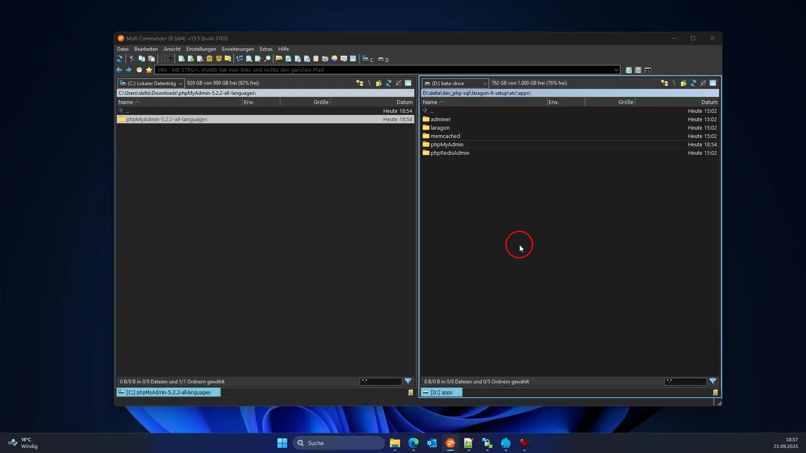Image resolution: width=806 pixels, height=453 pixels.
Task: Expand the C: Lokaler Datenträger drive dropdown
Action: pos(181,83)
